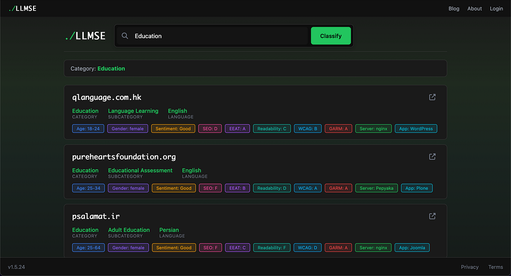Click the v1.5.24 version text
The image size is (511, 276).
(16, 267)
